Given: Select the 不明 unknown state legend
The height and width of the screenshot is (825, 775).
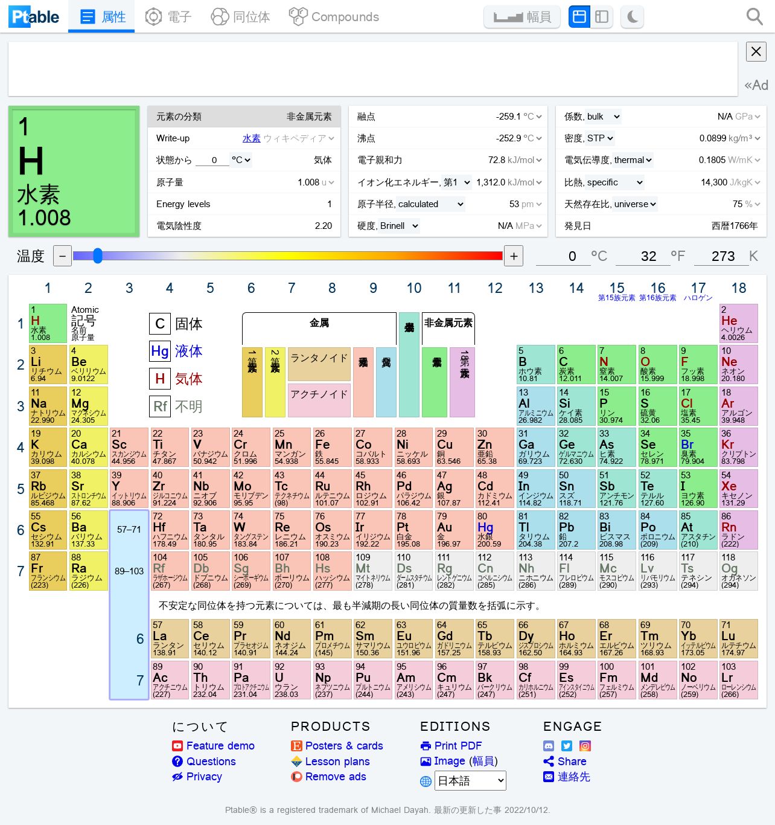Looking at the screenshot, I should click(x=176, y=406).
